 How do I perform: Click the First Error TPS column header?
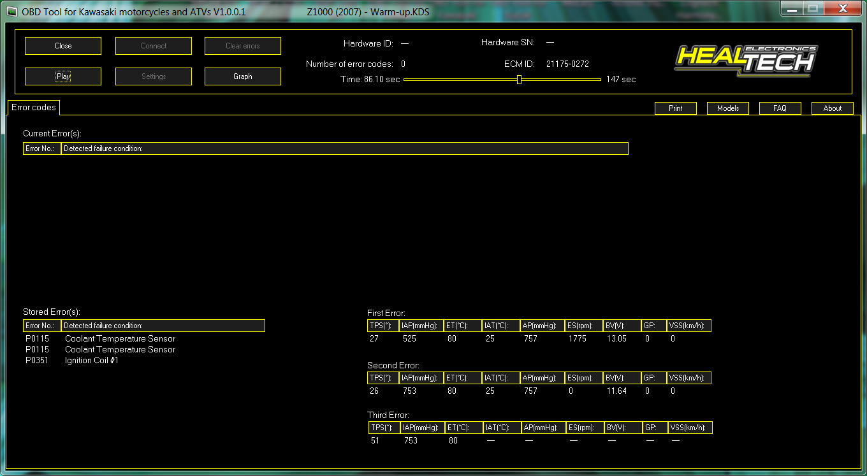383,326
